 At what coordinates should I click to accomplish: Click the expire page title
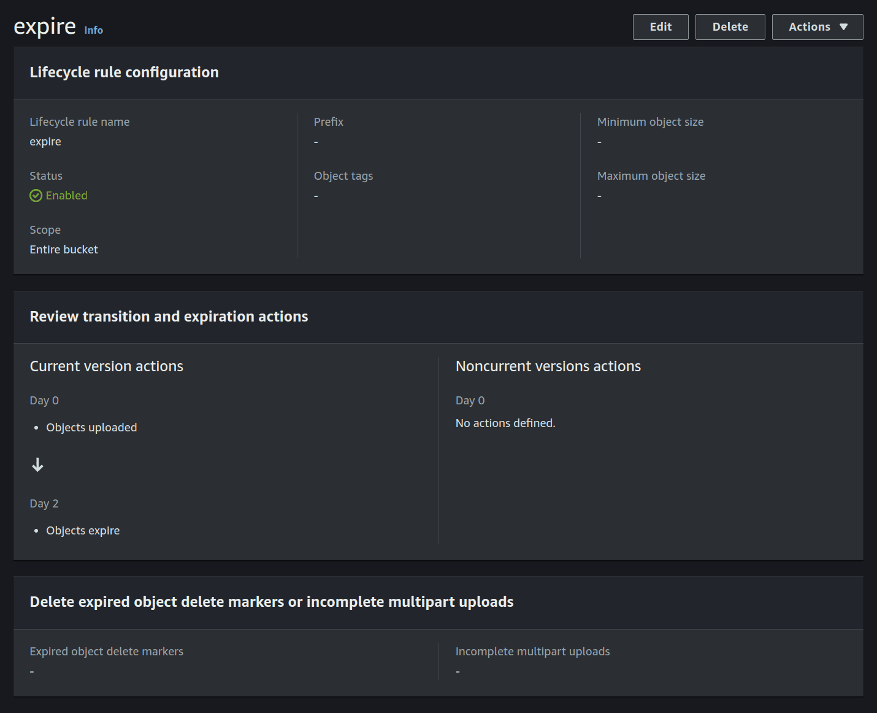pyautogui.click(x=44, y=26)
